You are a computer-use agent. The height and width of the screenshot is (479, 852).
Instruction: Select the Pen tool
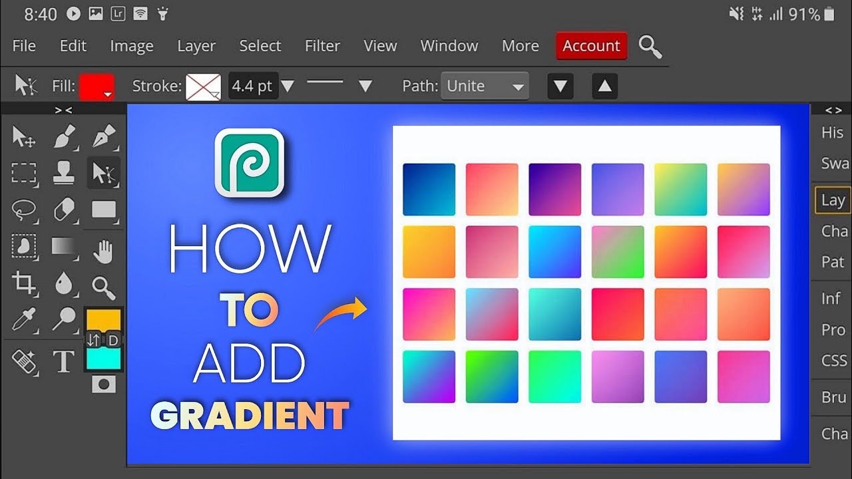(x=104, y=138)
